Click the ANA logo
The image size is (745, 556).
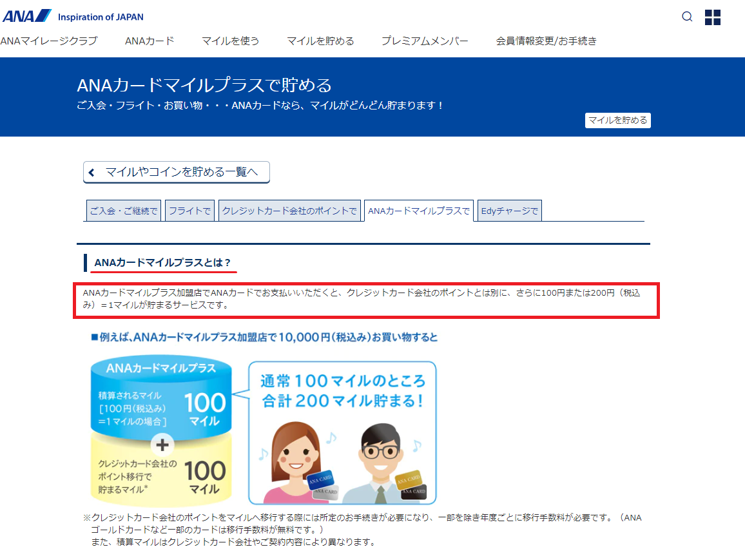[x=26, y=16]
